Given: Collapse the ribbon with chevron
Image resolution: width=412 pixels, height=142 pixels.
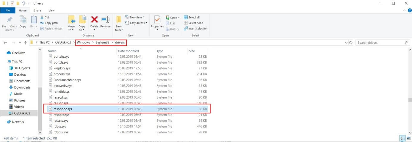Looking at the screenshot, I should pos(405,10).
